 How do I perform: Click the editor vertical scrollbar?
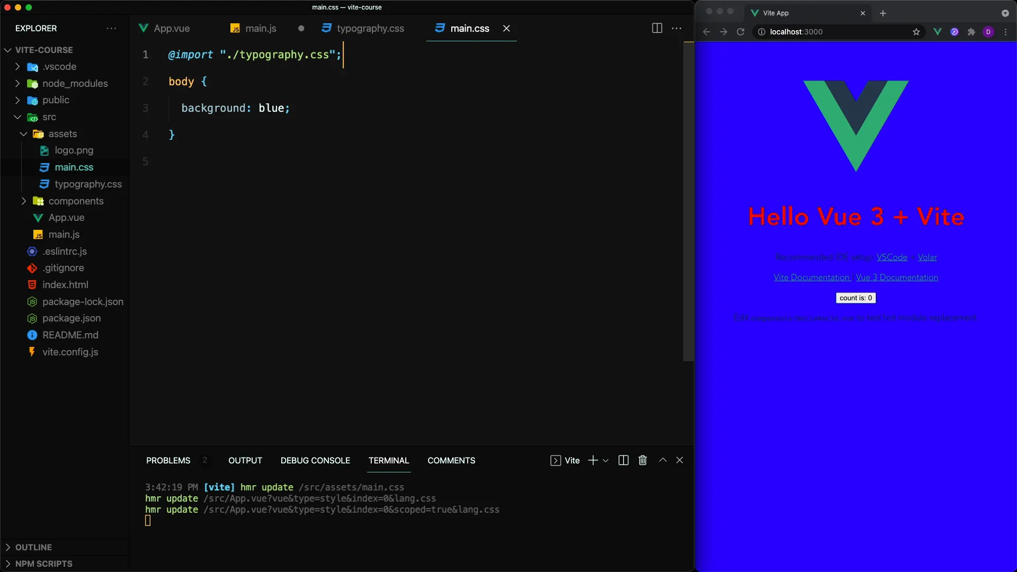688,201
